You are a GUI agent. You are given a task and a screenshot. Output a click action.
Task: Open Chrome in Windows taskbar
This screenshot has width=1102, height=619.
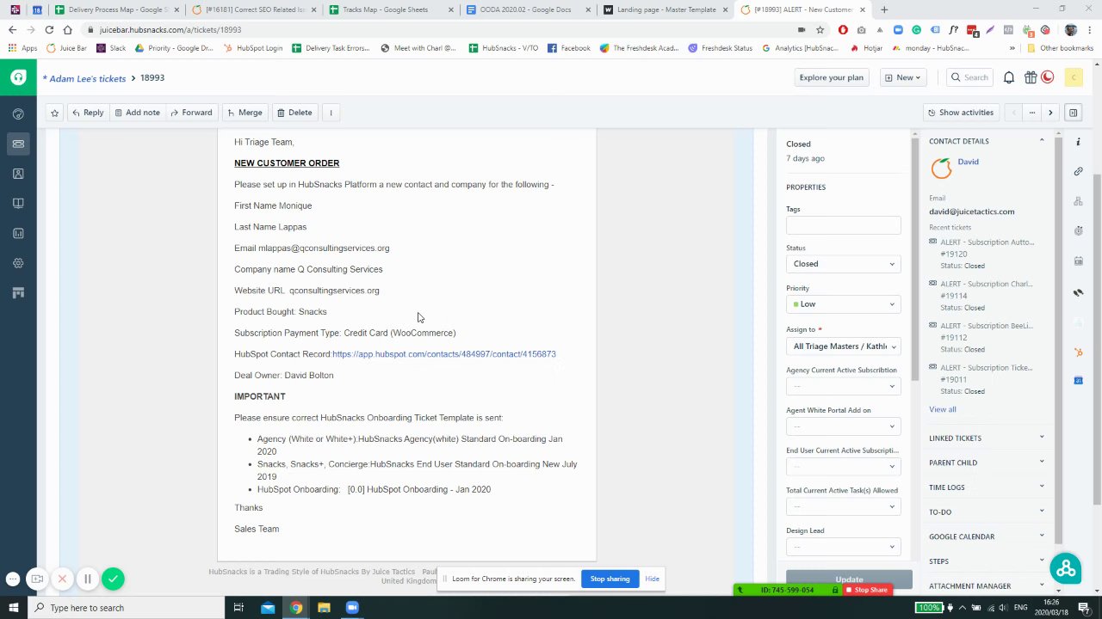(296, 608)
